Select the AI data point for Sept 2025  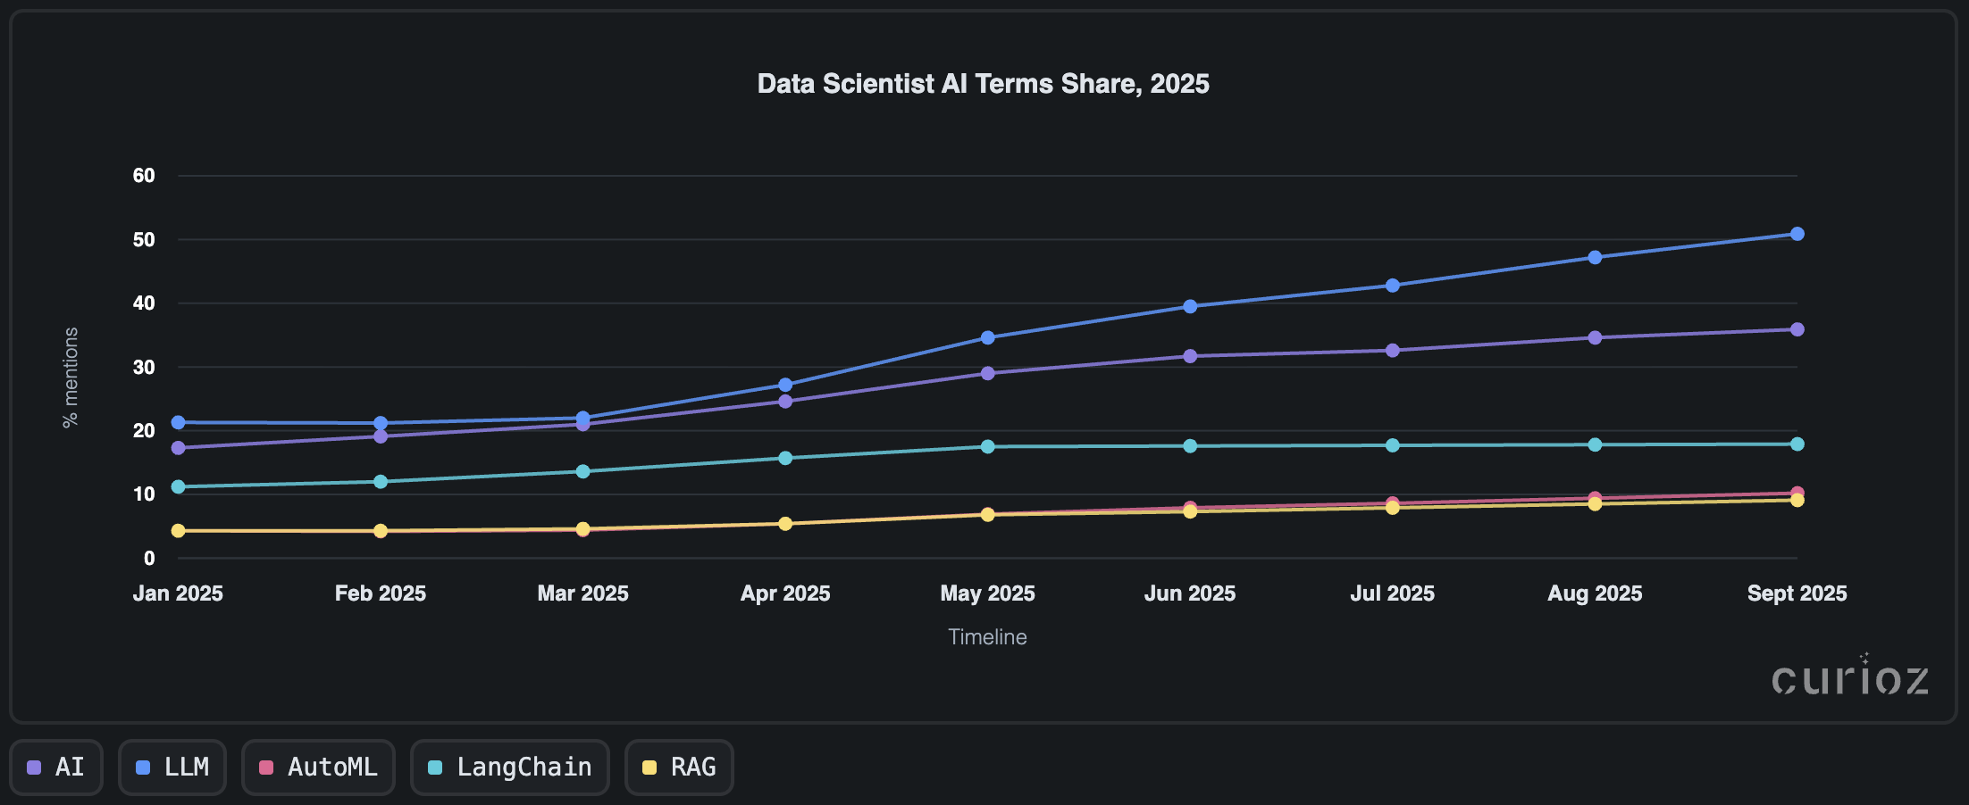coord(1797,329)
